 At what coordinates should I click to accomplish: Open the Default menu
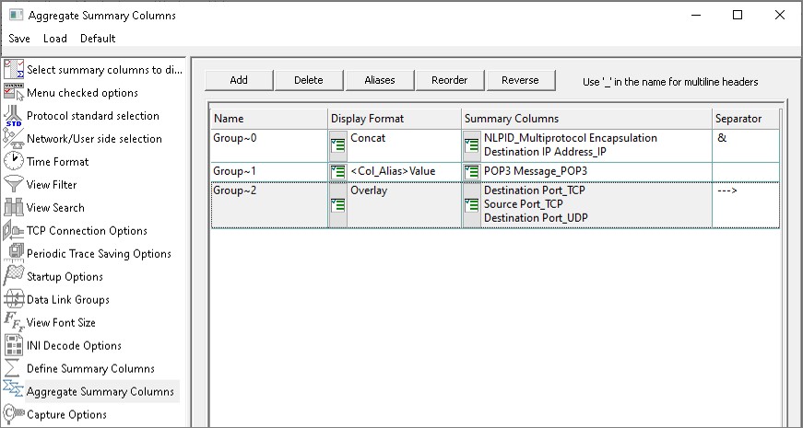(x=98, y=39)
